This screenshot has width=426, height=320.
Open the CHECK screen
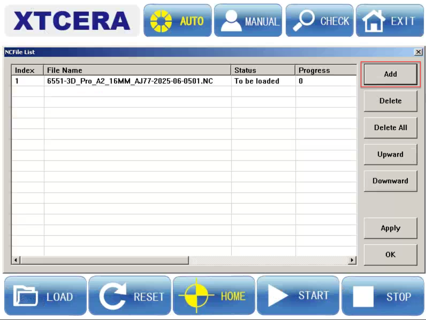tap(319, 20)
